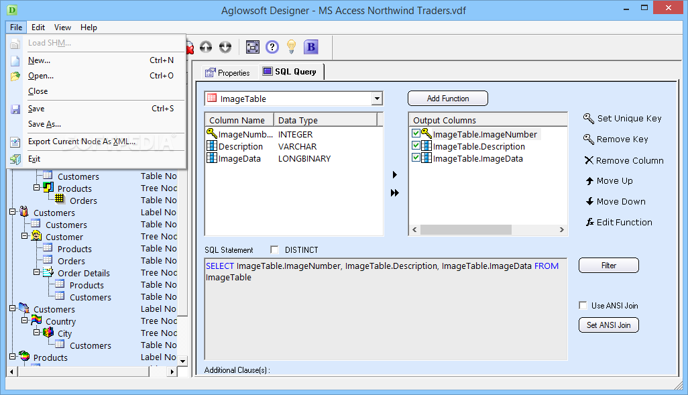Click the fit-to-screen toolbar icon
The height and width of the screenshot is (395, 688).
[253, 47]
